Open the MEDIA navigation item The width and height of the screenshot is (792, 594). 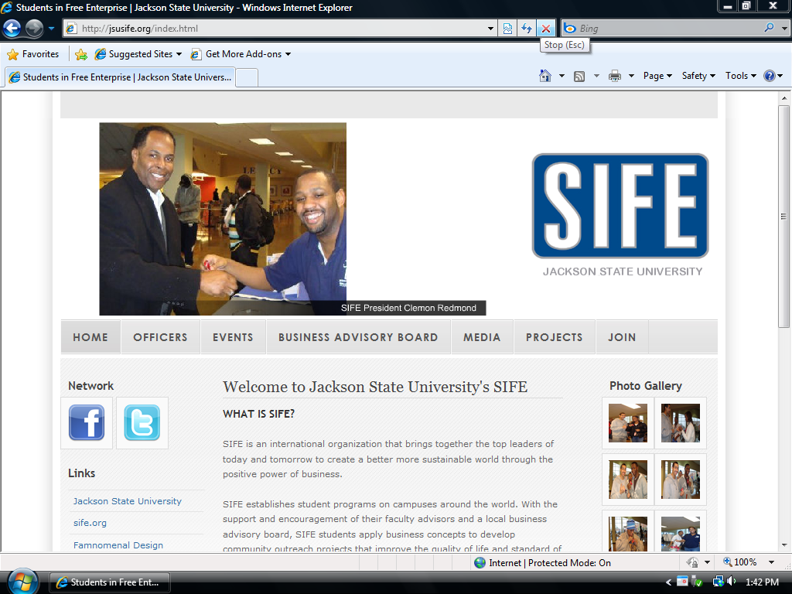pos(482,337)
